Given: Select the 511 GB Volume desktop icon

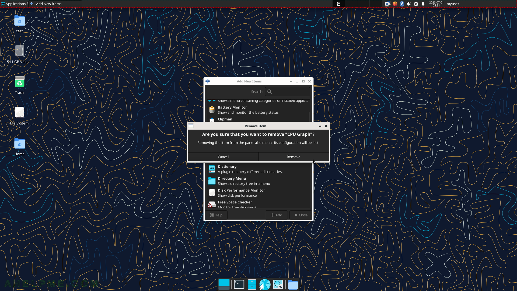Looking at the screenshot, I should [19, 54].
